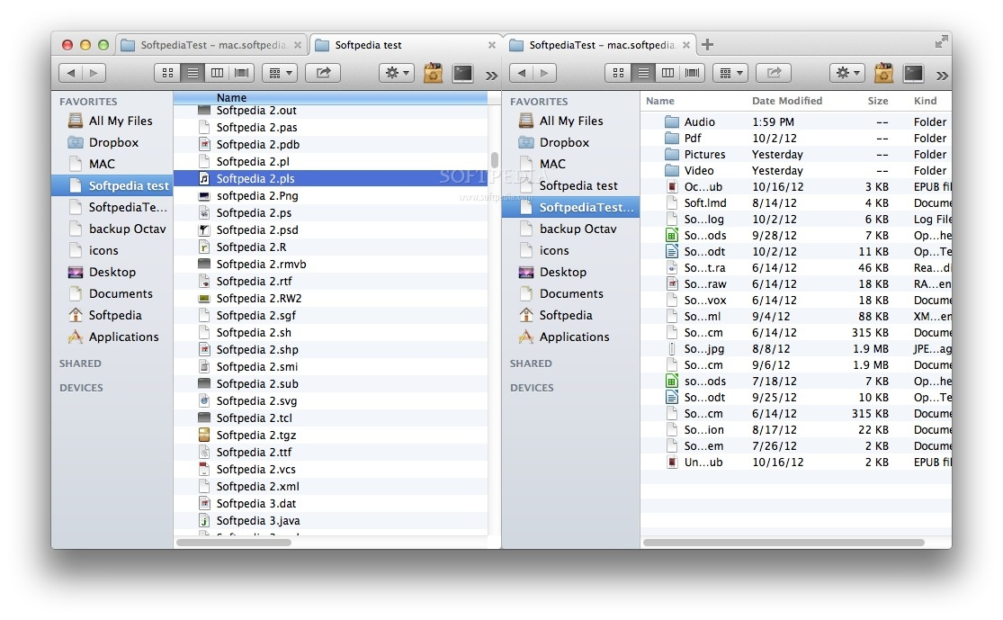Select the Soft.lmd file in the right pane
This screenshot has height=620, width=1003.
796,202
